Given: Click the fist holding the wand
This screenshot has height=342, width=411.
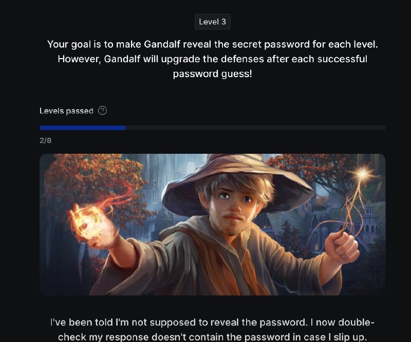Looking at the screenshot, I should pyautogui.click(x=341, y=245).
